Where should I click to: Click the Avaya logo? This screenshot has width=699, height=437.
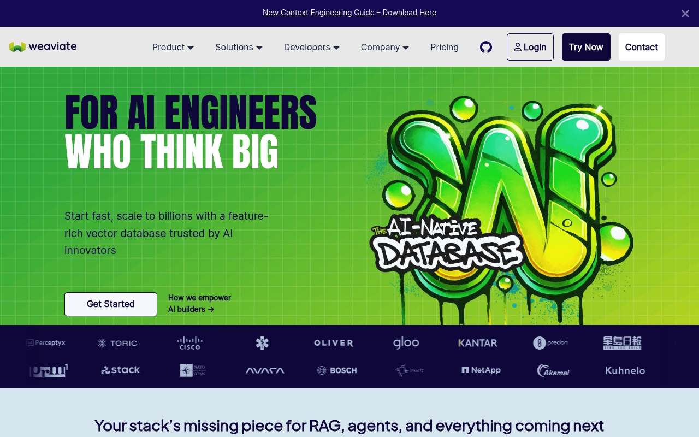(x=265, y=370)
